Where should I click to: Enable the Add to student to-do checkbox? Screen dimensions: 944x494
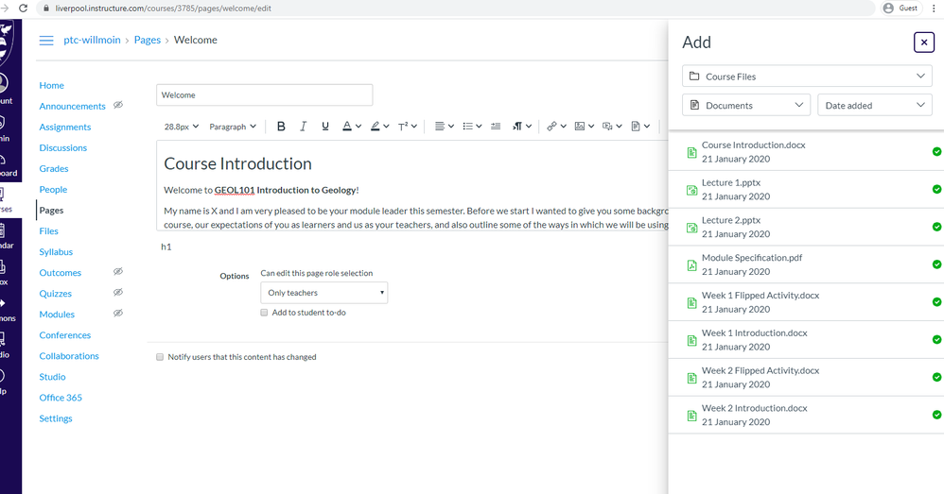pos(265,313)
